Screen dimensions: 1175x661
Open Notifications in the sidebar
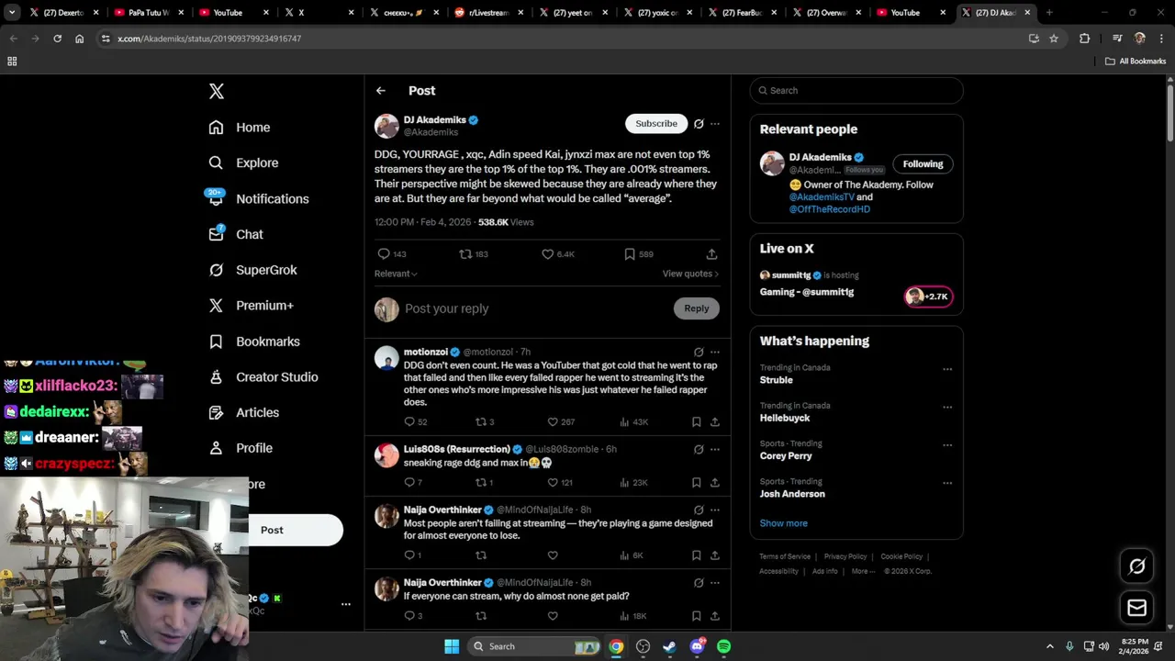(259, 199)
